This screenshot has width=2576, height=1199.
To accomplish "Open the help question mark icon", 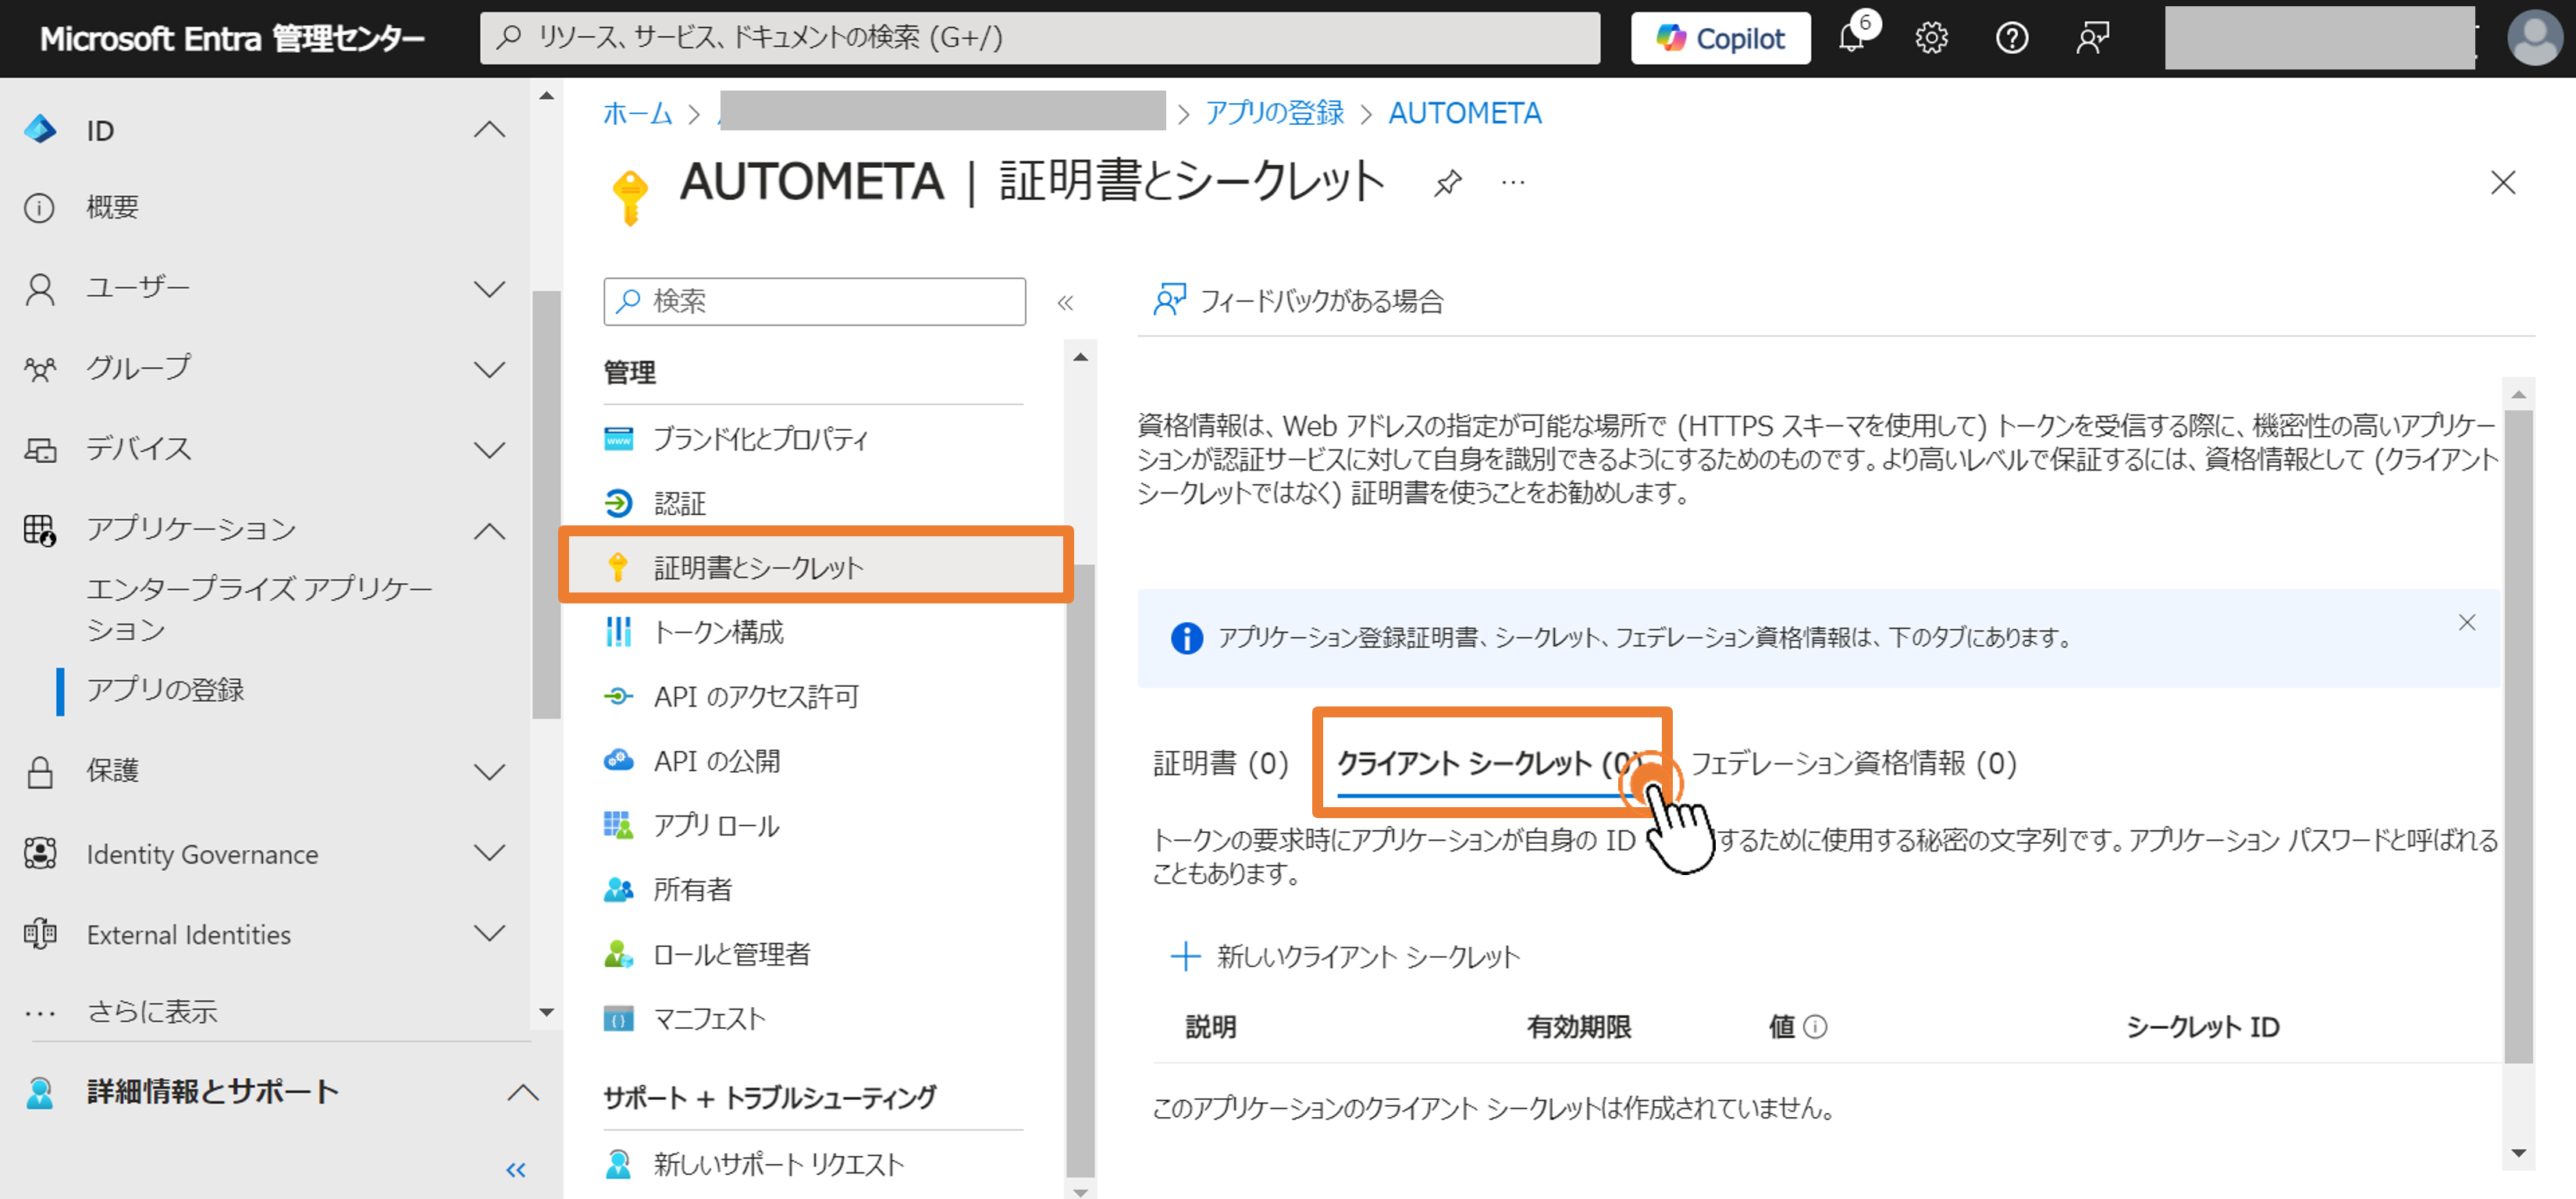I will 2011,38.
